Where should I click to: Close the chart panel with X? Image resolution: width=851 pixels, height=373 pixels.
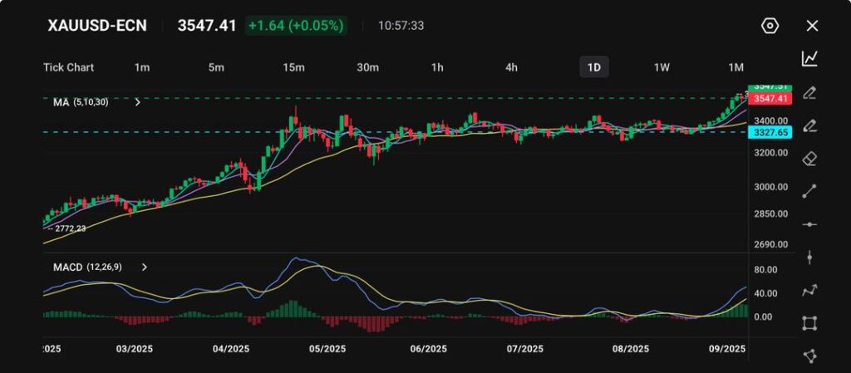pyautogui.click(x=812, y=26)
